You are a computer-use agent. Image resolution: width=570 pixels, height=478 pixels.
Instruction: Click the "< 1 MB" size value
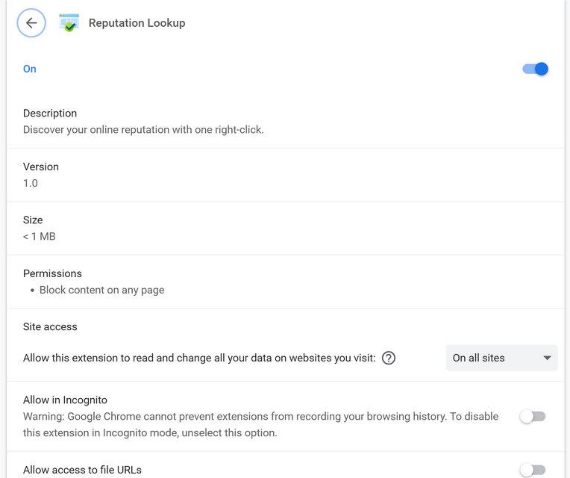pos(40,237)
